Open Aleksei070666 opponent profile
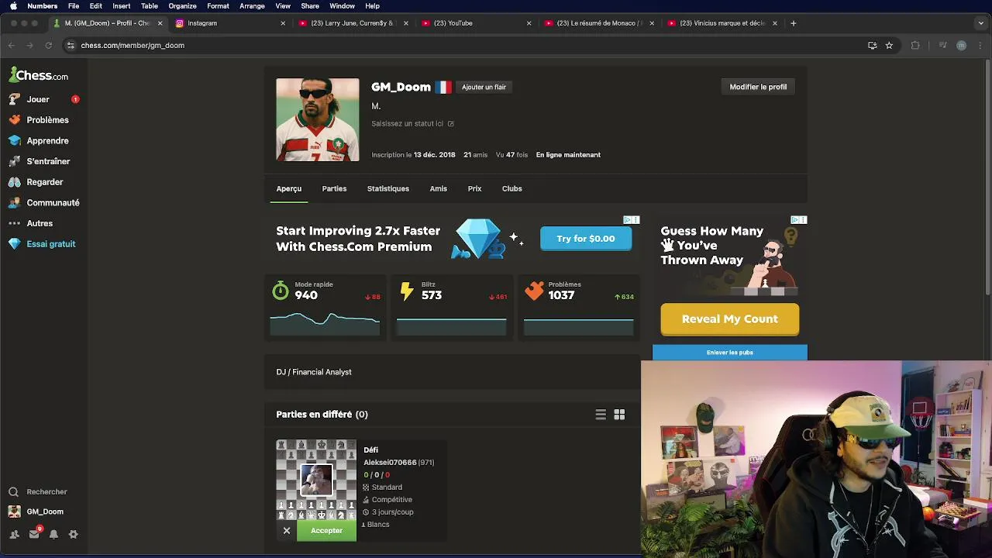Viewport: 992px width, 558px height. (x=390, y=463)
